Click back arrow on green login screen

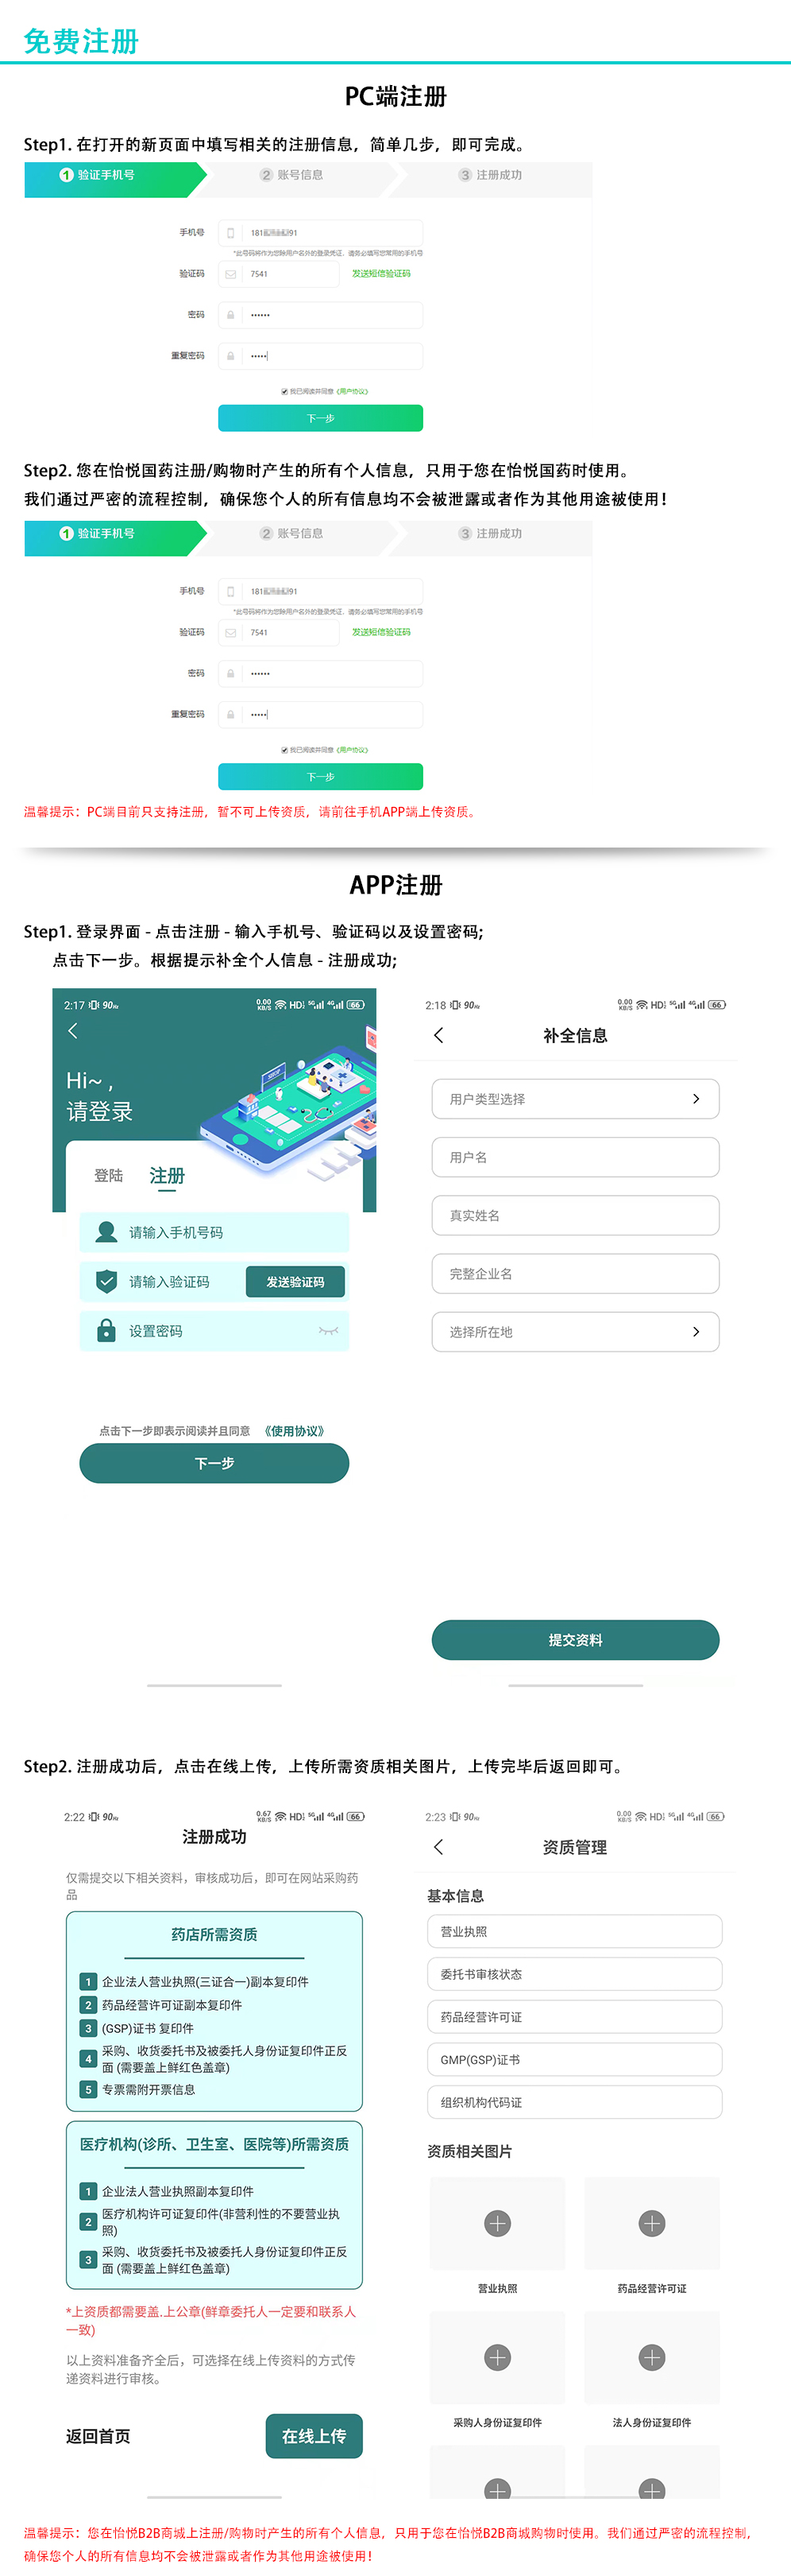[72, 1030]
